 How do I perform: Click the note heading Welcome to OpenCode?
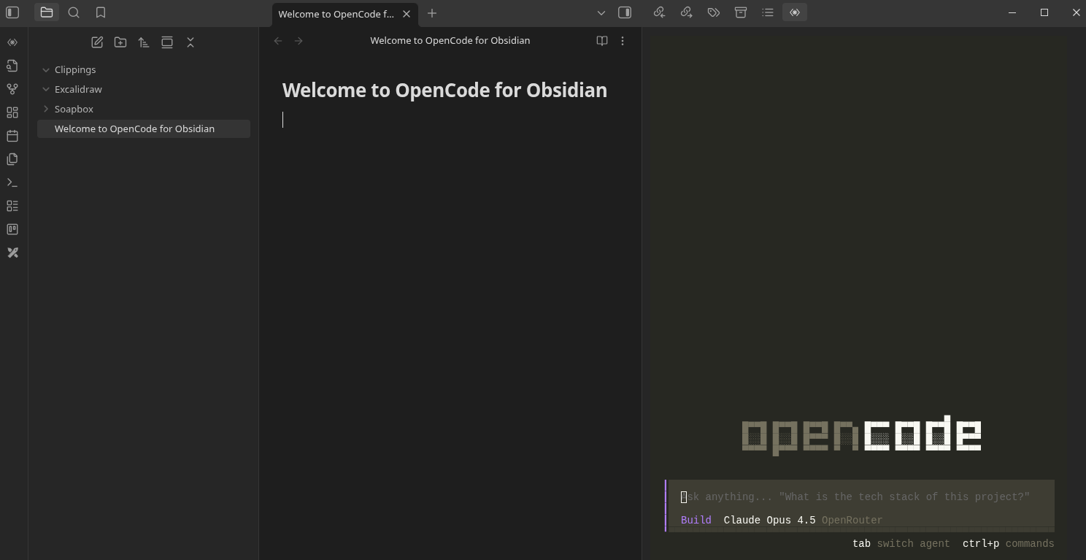(444, 90)
